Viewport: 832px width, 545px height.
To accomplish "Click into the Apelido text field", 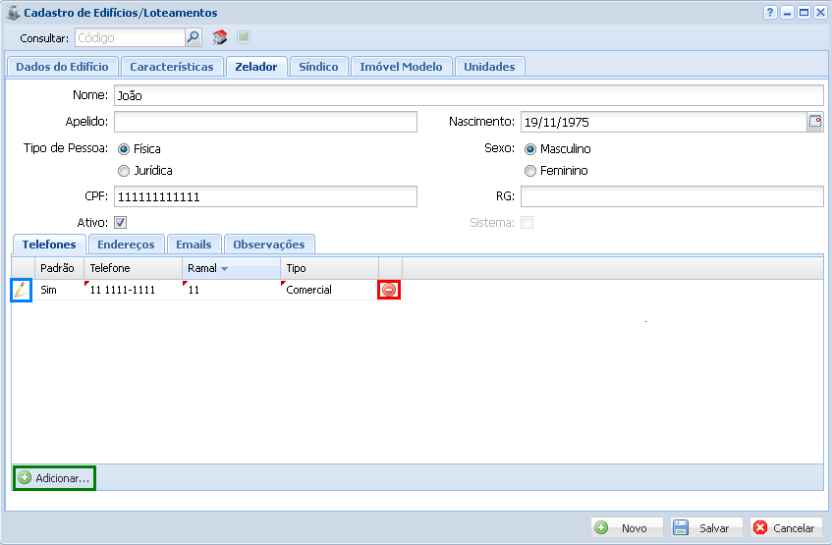I will (265, 122).
